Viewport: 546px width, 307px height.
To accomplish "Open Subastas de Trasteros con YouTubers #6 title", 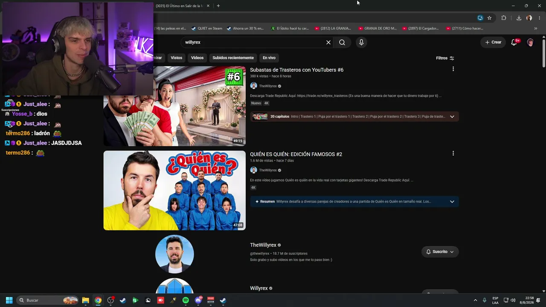I will [x=296, y=70].
